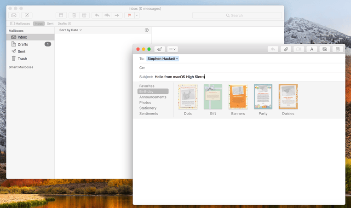Image resolution: width=351 pixels, height=208 pixels.
Task: Click reply arrow in compose window toolbar
Action: [x=273, y=49]
